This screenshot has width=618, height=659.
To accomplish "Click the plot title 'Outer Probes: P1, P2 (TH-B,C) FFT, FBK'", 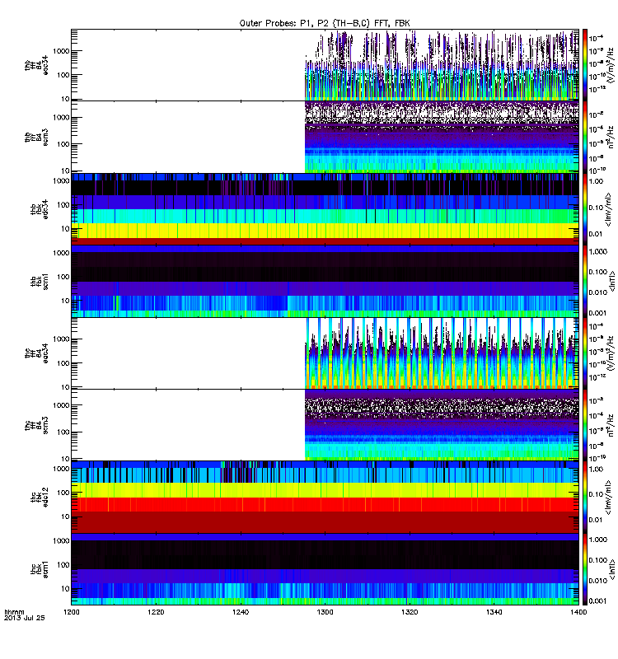I will point(325,23).
